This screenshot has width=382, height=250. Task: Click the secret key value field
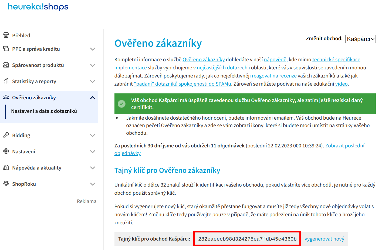pyautogui.click(x=247, y=239)
